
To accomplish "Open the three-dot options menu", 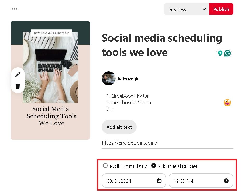I will click(14, 9).
